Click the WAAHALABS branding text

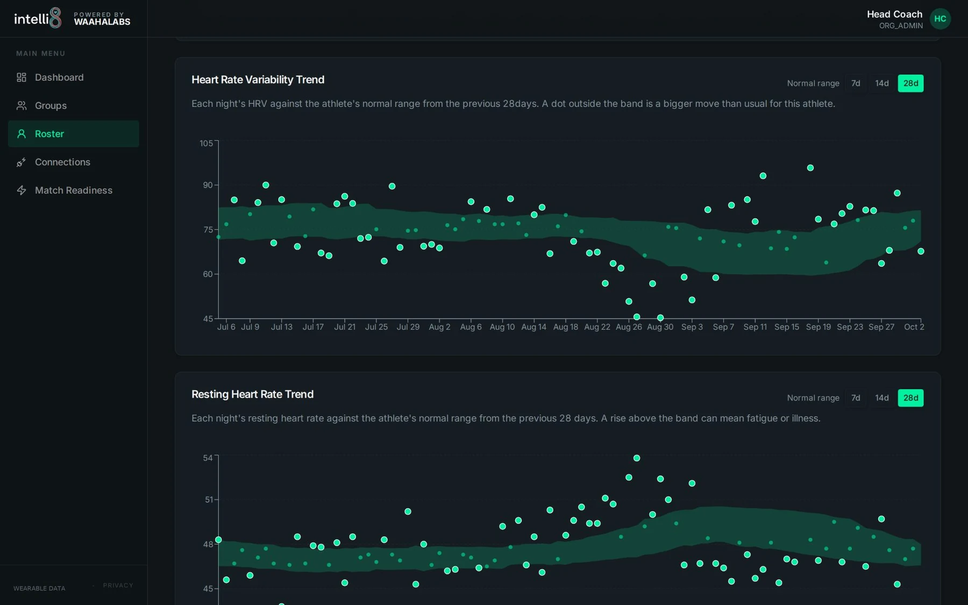point(102,22)
